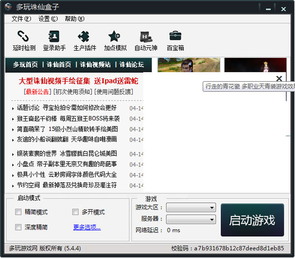Toggle the 深度精简 checkbox

pyautogui.click(x=18, y=227)
